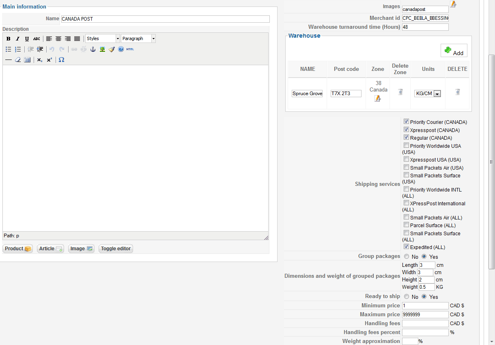This screenshot has width=495, height=345.
Task: Click the Merchant id input field
Action: 425,18
